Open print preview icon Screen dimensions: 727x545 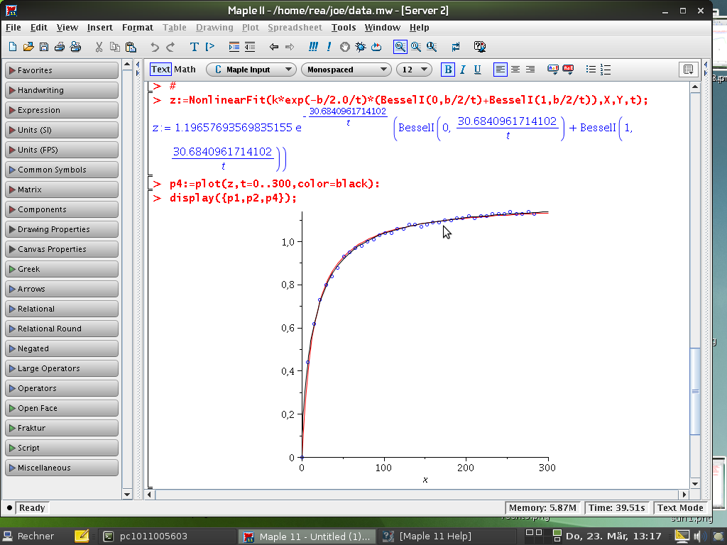[x=75, y=47]
